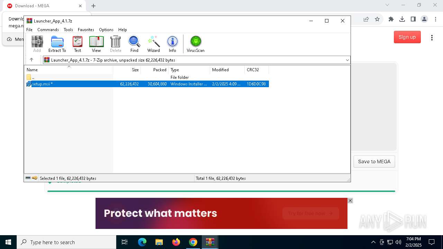Sort by Modified column header
The width and height of the screenshot is (443, 249).
227,70
